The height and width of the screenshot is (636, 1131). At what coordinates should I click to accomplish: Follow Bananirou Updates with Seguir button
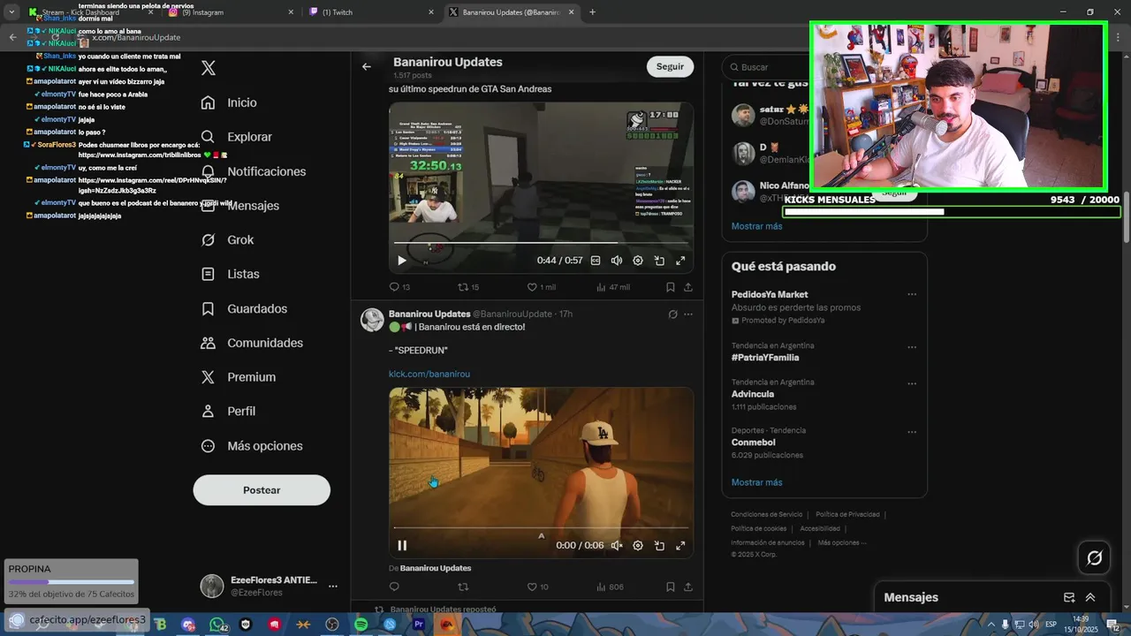tap(670, 66)
